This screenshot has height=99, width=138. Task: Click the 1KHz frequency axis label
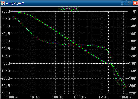click(35, 97)
